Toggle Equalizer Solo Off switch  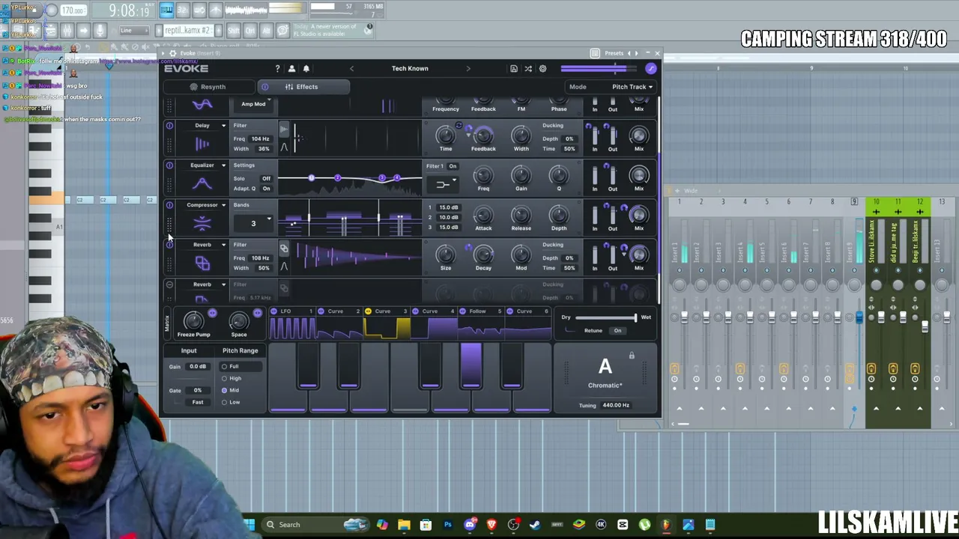point(266,179)
